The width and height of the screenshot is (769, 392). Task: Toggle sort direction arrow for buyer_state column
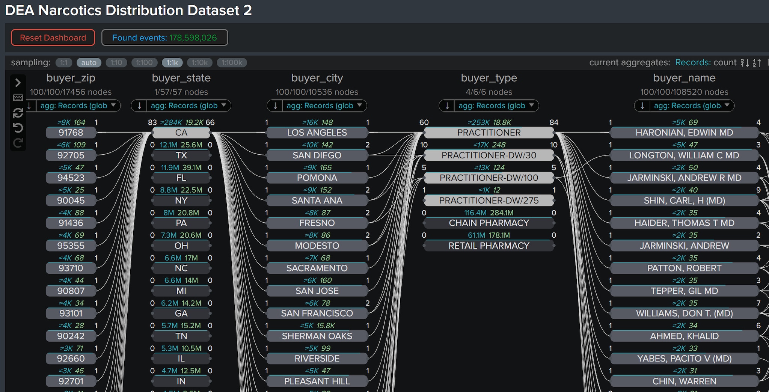tap(139, 106)
